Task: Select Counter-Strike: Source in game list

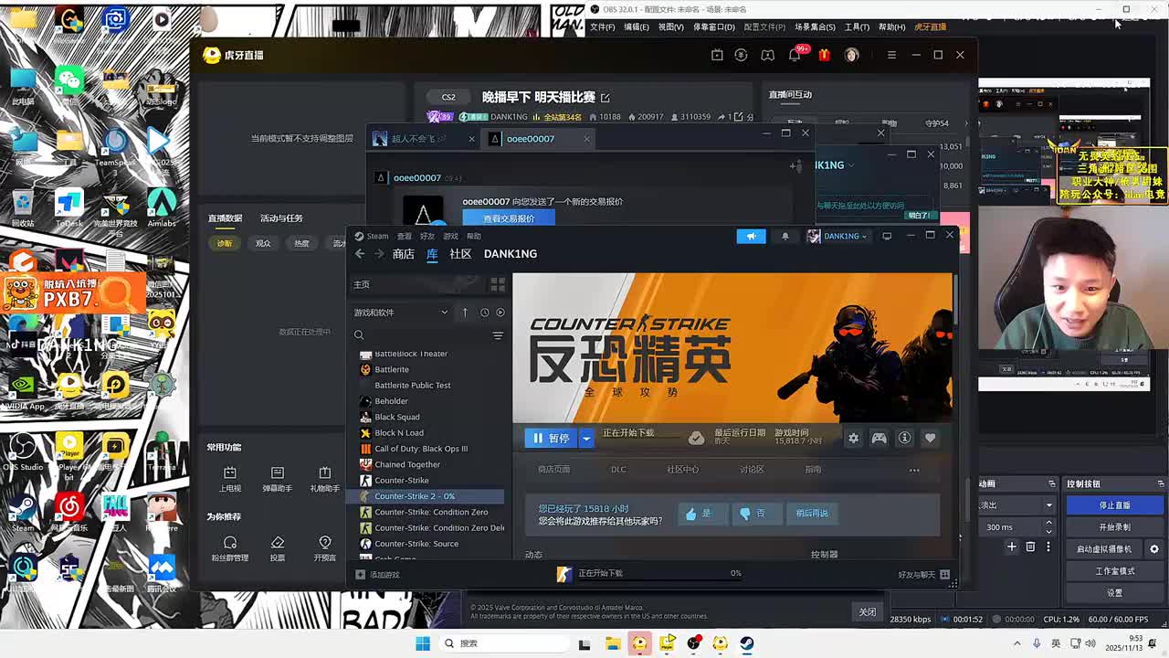Action: coord(416,544)
